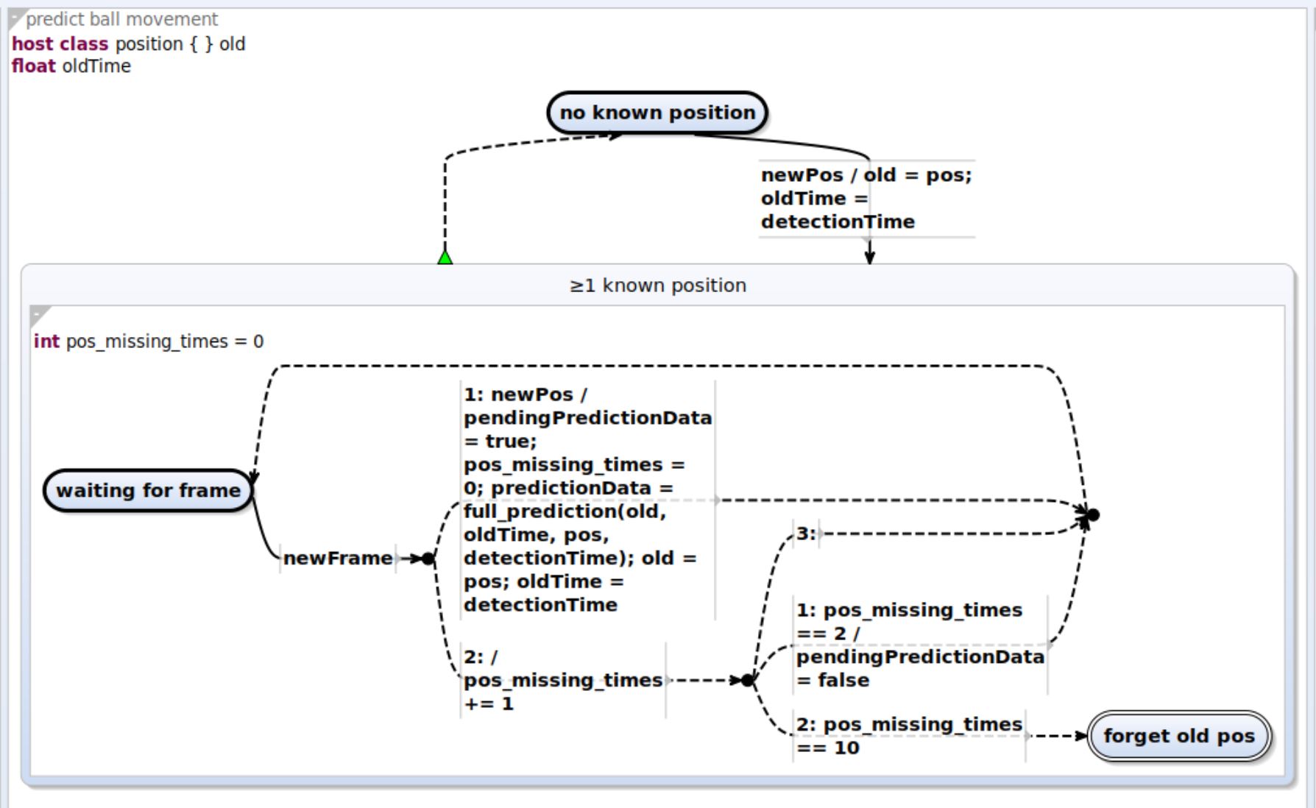This screenshot has height=808, width=1316.
Task: Select the 'no known position' state
Action: tap(657, 113)
